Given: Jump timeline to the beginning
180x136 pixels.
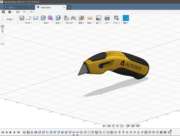Looking at the screenshot, I should (3, 132).
